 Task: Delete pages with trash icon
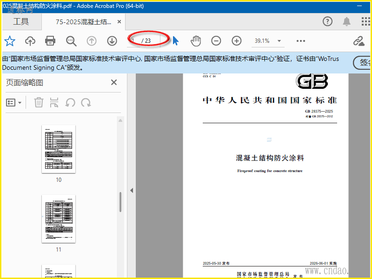39,102
